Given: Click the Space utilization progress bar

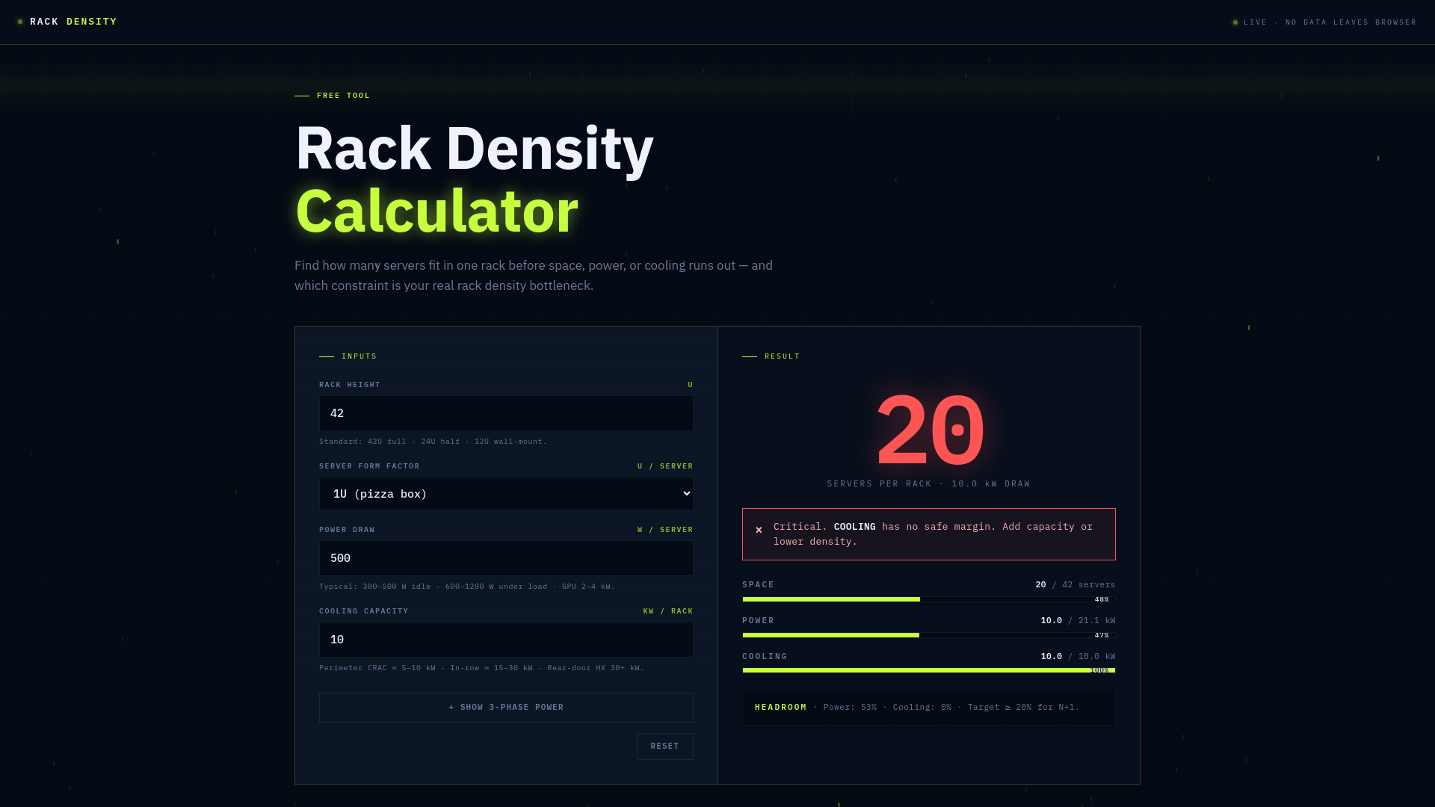Looking at the screenshot, I should (x=928, y=599).
